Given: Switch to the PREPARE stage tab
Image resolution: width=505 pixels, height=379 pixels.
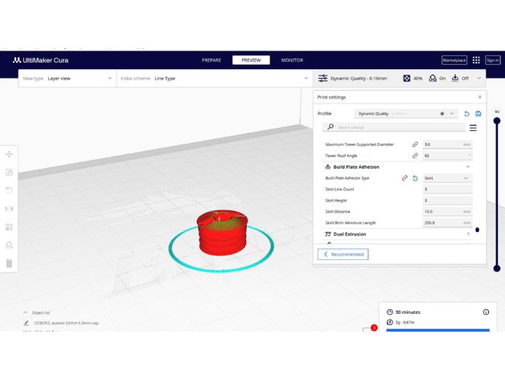Looking at the screenshot, I should point(211,60).
